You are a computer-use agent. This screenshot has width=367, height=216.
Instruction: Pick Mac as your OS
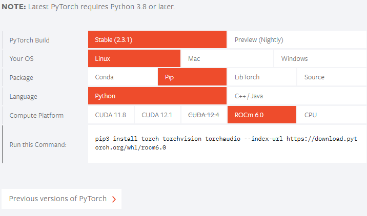pos(227,58)
